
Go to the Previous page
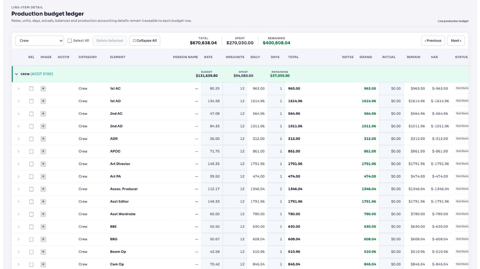tap(433, 41)
